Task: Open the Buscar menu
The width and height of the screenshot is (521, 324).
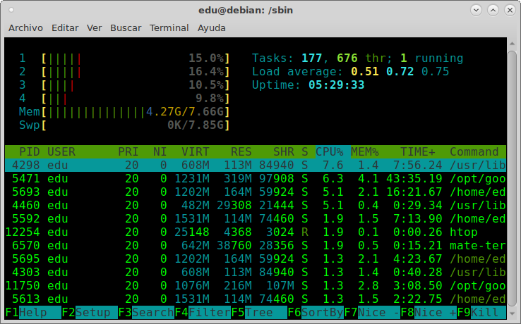Action: point(126,27)
